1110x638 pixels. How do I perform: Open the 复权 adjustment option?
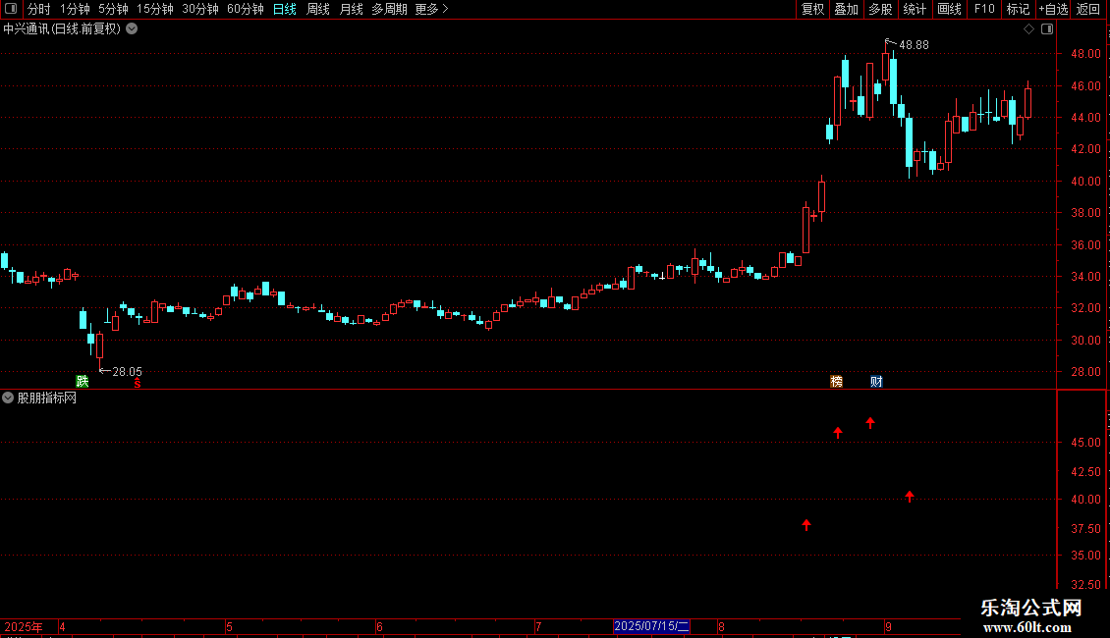(x=812, y=9)
